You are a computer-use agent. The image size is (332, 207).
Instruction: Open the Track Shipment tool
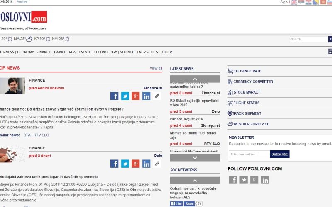246,113
